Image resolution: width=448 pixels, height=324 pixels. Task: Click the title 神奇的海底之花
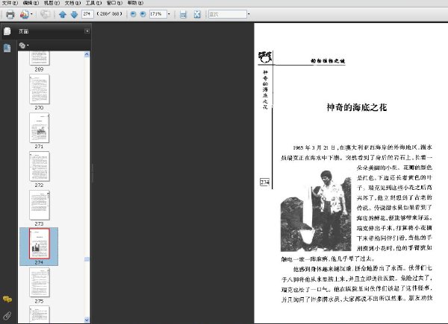pos(357,107)
